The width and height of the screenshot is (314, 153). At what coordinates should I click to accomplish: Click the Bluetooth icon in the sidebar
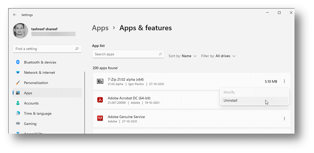pyautogui.click(x=17, y=62)
